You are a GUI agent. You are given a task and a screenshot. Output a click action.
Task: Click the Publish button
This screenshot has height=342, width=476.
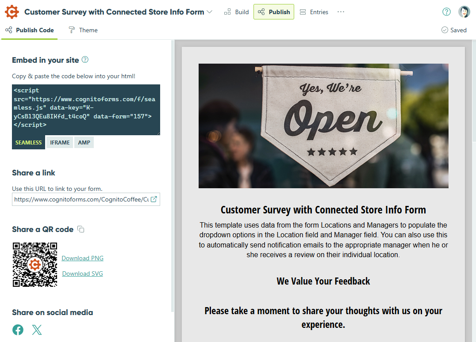273,12
